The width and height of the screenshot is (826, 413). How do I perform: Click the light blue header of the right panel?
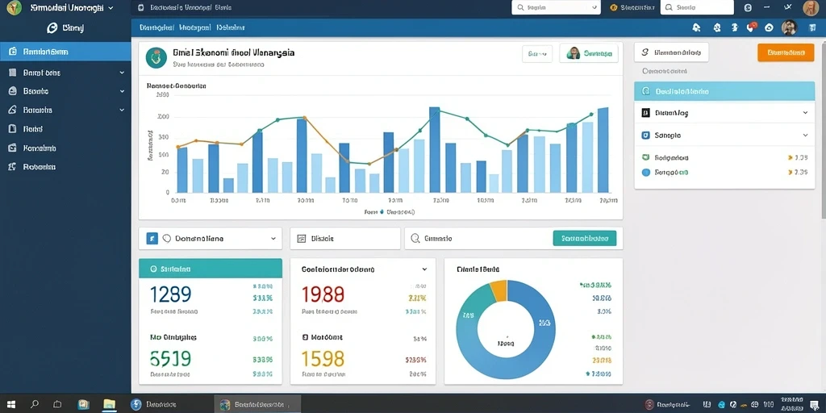tap(724, 91)
